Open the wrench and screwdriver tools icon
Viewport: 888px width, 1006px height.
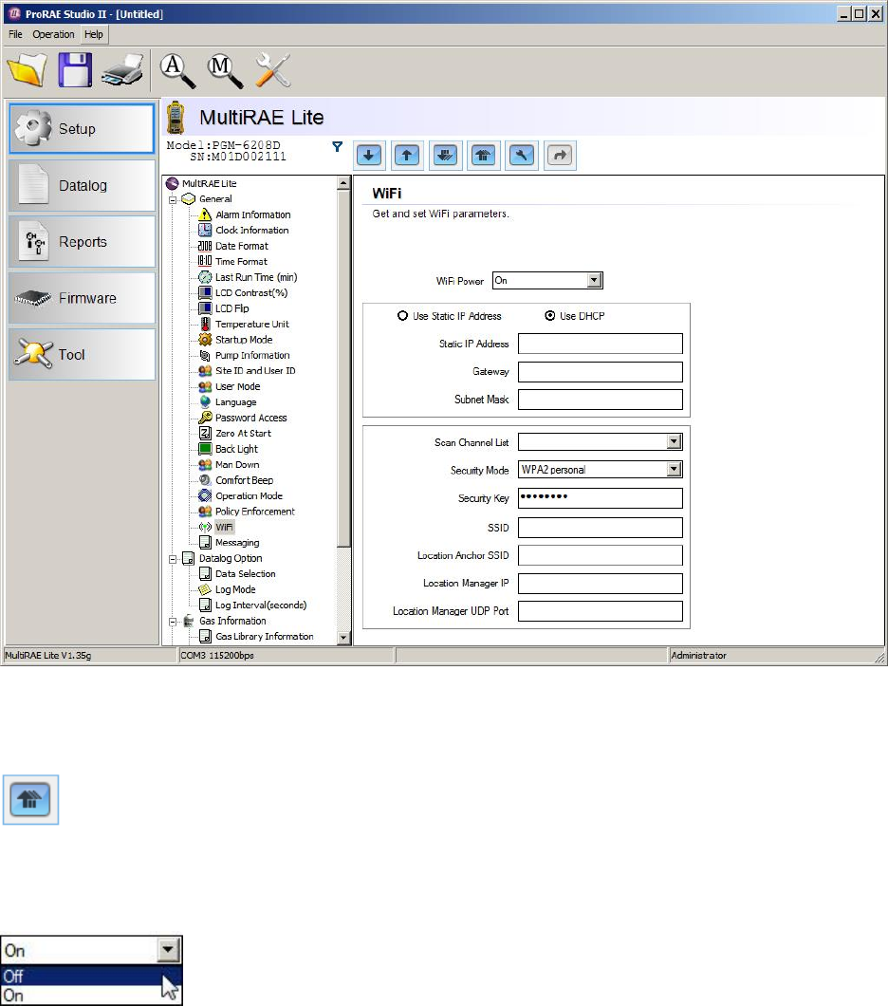tap(272, 70)
